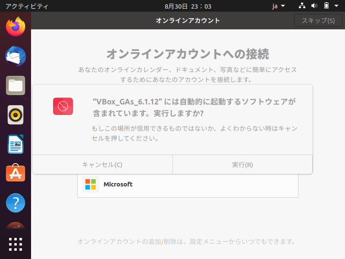The image size is (345, 259).
Task: Click the settings-menu hint text at bottom
Action: pyautogui.click(x=187, y=242)
